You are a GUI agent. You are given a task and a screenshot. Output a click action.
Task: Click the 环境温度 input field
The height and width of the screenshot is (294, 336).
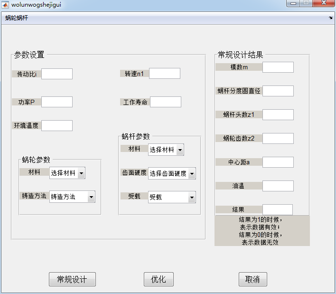pyautogui.click(x=57, y=125)
